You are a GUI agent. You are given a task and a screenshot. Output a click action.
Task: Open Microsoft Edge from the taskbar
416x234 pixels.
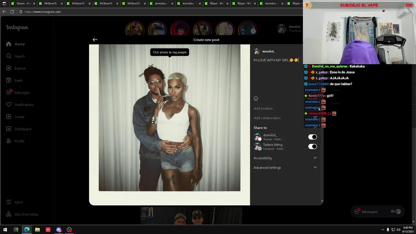tap(27, 230)
